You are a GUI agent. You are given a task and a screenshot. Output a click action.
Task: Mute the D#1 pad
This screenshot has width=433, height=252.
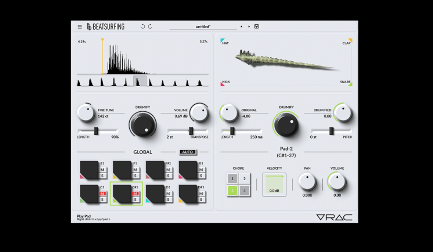(x=201, y=194)
